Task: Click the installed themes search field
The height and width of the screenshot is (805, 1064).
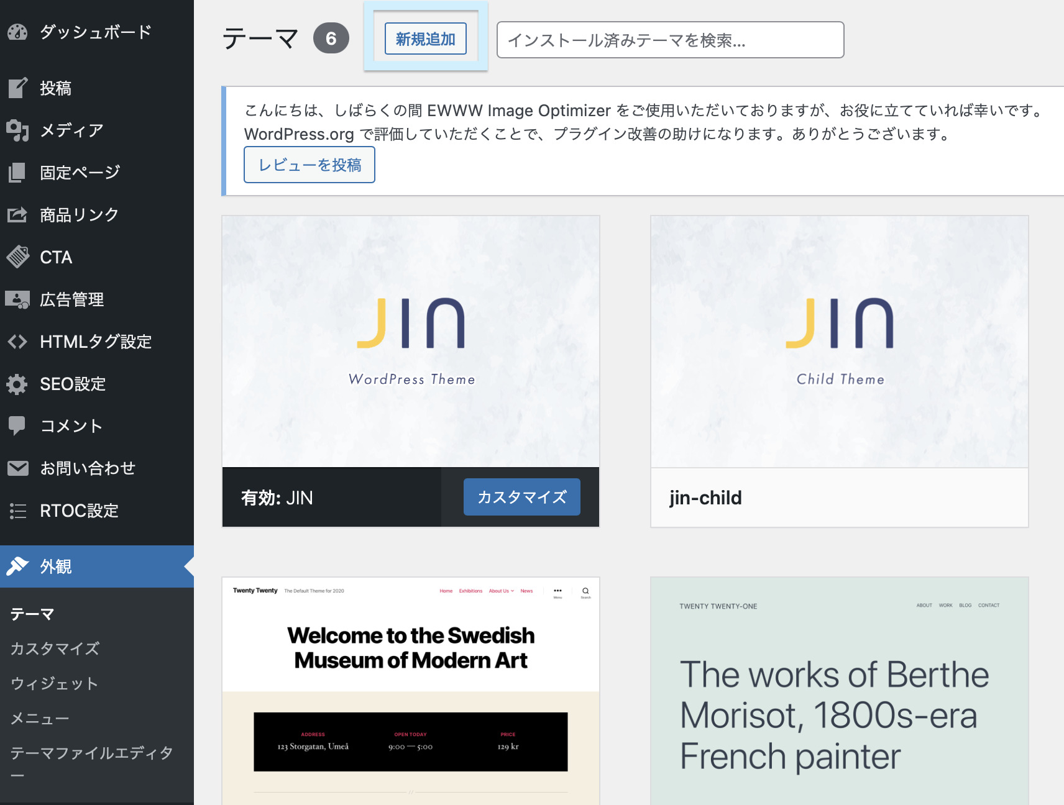Action: [x=671, y=40]
